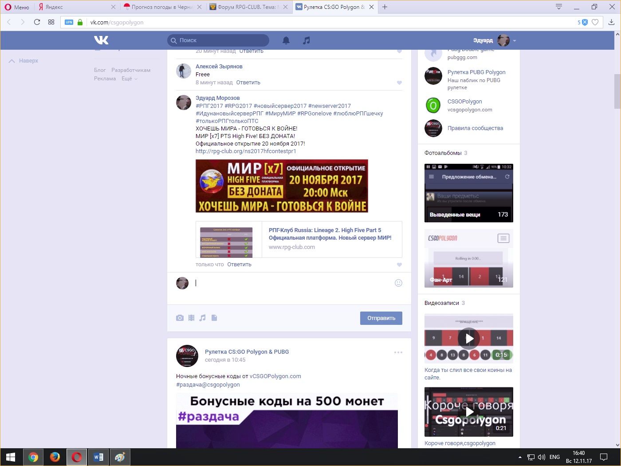Image resolution: width=621 pixels, height=466 pixels.
Task: Follow the vCSGOPolygon.com link
Action: click(x=275, y=376)
